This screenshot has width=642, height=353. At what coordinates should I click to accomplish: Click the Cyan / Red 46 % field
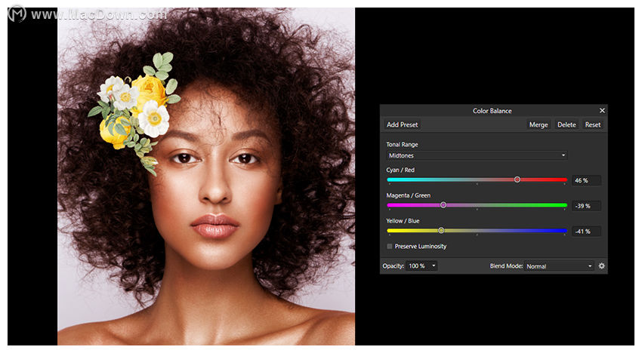587,180
